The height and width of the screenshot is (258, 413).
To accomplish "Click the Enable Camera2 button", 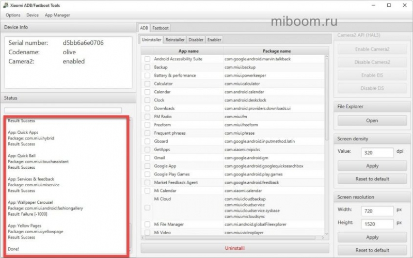I will point(372,49).
